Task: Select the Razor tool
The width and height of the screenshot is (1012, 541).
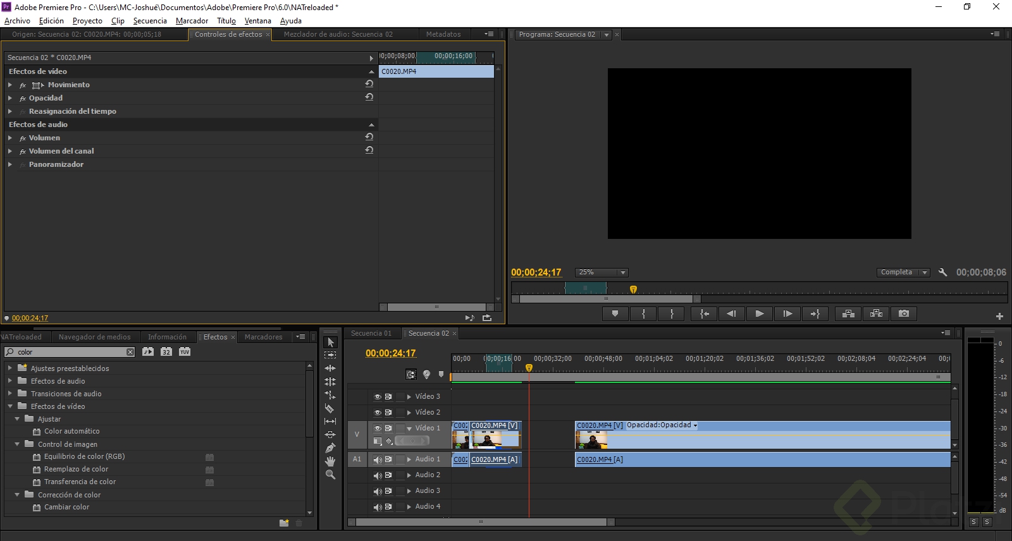Action: tap(330, 408)
